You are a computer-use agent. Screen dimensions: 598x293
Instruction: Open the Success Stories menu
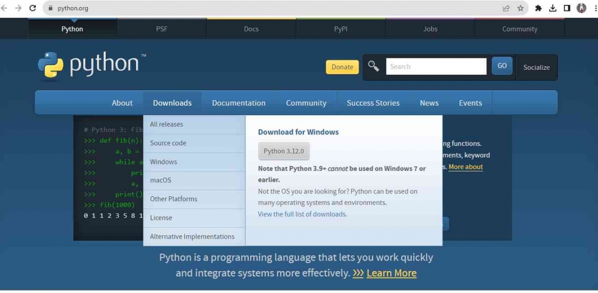pyautogui.click(x=373, y=103)
